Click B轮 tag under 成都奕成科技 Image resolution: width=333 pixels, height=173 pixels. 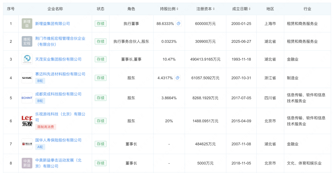(40, 101)
